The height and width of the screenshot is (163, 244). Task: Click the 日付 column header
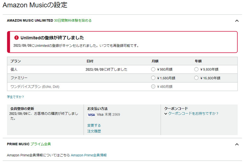(90, 61)
